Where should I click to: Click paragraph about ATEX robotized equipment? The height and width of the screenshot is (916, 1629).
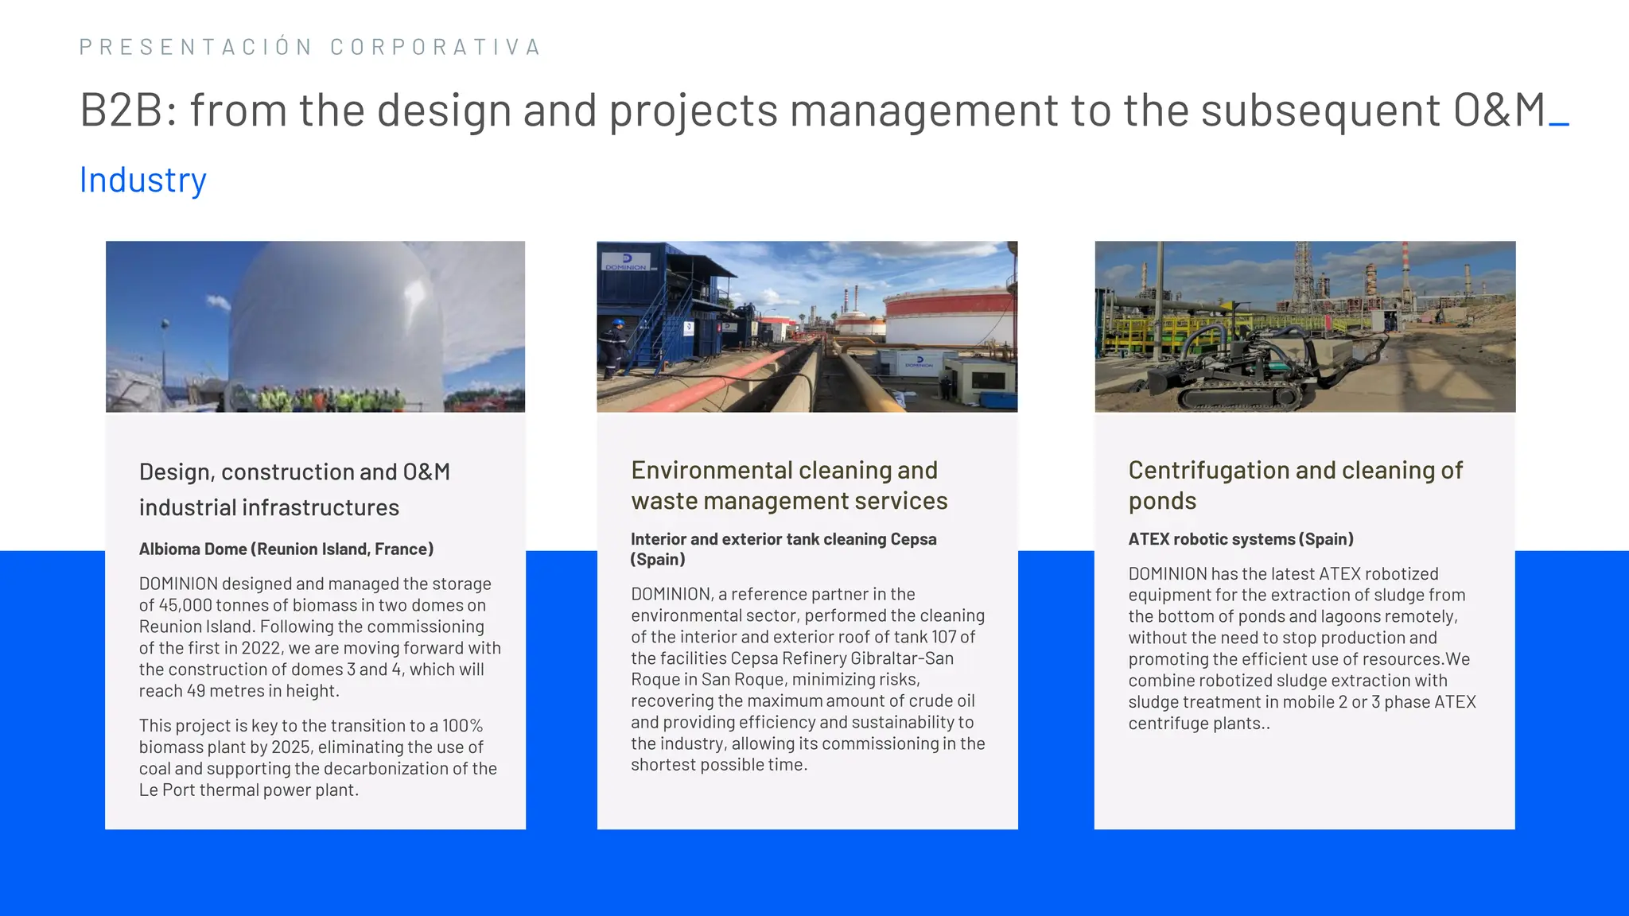pyautogui.click(x=1302, y=648)
